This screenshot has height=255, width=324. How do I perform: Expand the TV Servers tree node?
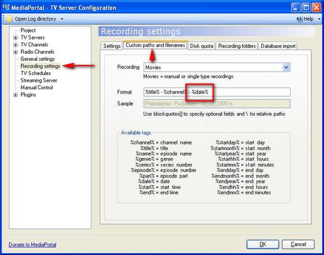(x=15, y=38)
